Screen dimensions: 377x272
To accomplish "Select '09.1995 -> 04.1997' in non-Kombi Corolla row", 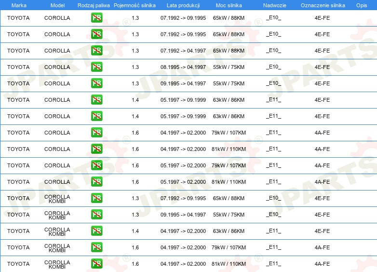I will [x=183, y=83].
